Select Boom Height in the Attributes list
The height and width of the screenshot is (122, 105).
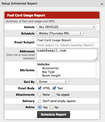point(51,75)
